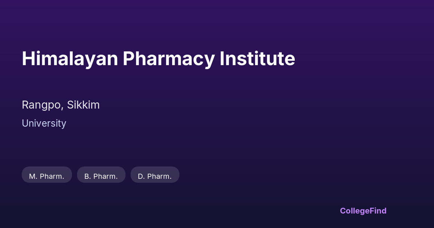Click the Rangpo, Sikkim location text
The height and width of the screenshot is (228, 434).
point(61,105)
